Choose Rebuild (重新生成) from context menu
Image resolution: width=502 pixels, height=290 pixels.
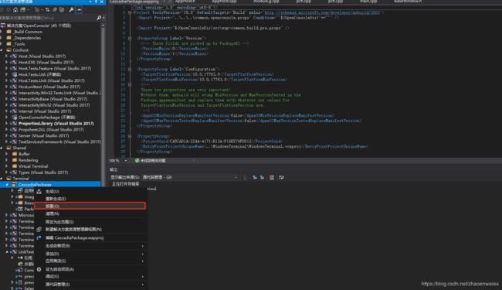tap(90, 199)
